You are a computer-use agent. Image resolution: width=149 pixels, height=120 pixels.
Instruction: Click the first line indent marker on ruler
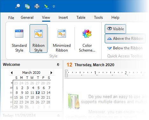coord(66,71)
